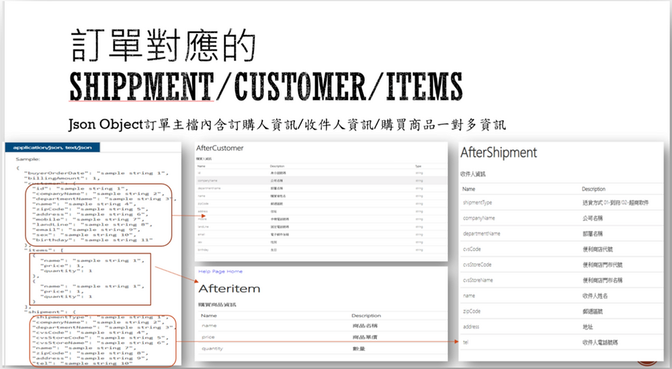Click the "buyerOrderDate" line in JSON sample
672x369 pixels.
tap(97, 173)
